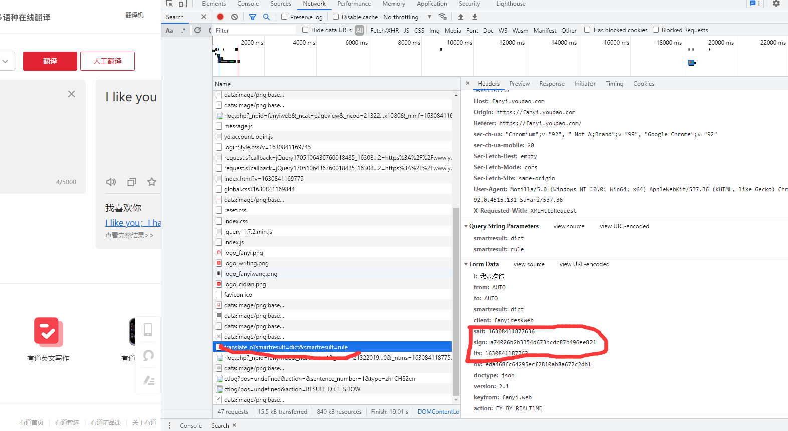Click the 有道首页 footer link
The height and width of the screenshot is (431, 788).
[31, 423]
